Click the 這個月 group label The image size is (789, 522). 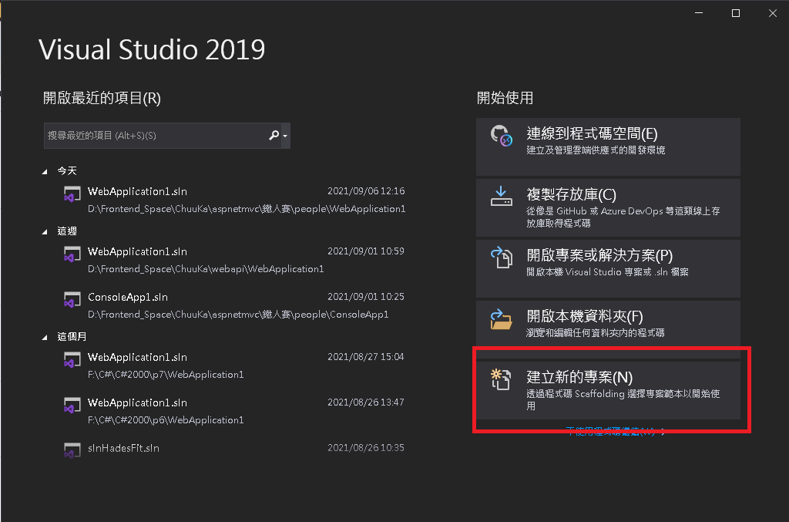click(72, 337)
